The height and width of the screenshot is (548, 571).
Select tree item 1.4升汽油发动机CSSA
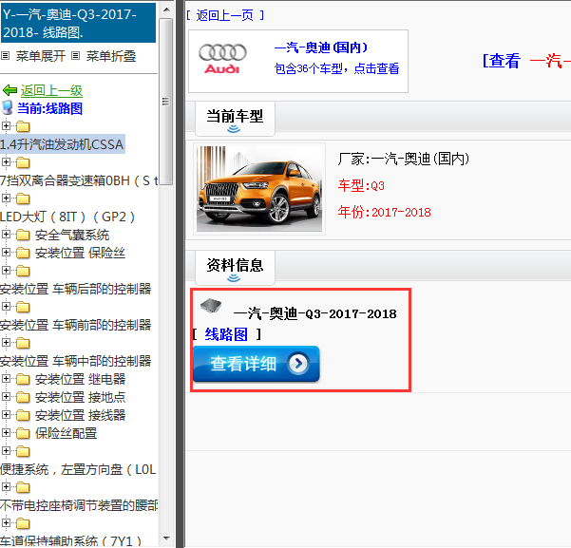pos(62,144)
